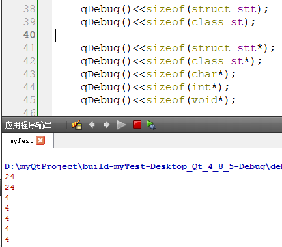Re-run the application with green play arrow
282x247 pixels.
pyautogui.click(x=121, y=125)
